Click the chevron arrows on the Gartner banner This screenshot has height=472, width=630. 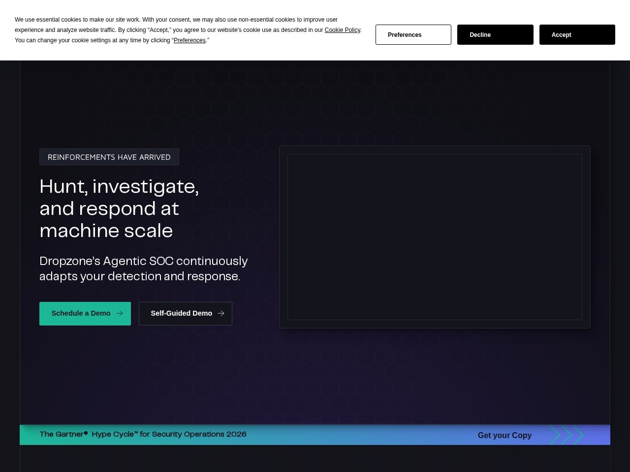(567, 435)
